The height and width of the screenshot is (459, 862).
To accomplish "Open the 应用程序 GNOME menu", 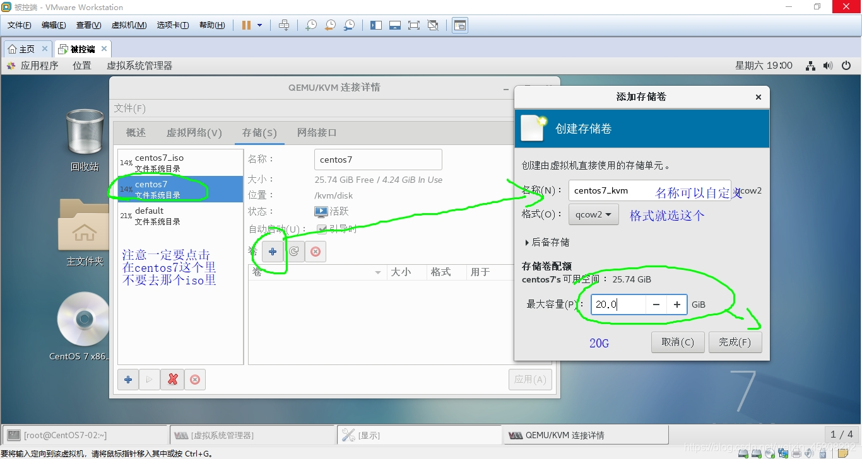I will [x=33, y=66].
